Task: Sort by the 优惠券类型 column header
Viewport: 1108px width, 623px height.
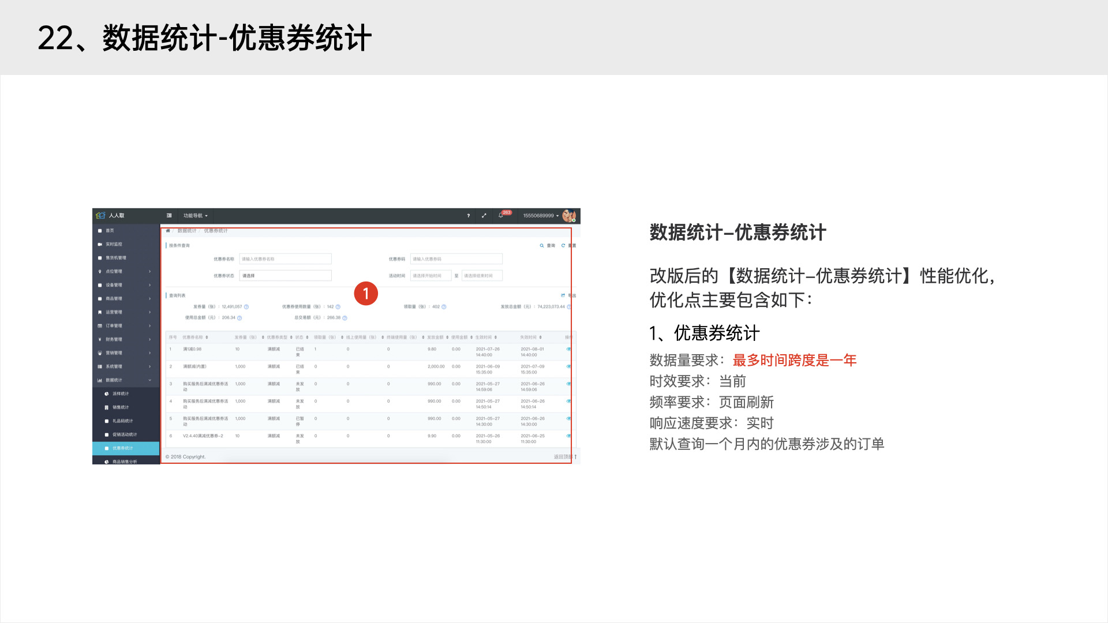Action: (279, 337)
